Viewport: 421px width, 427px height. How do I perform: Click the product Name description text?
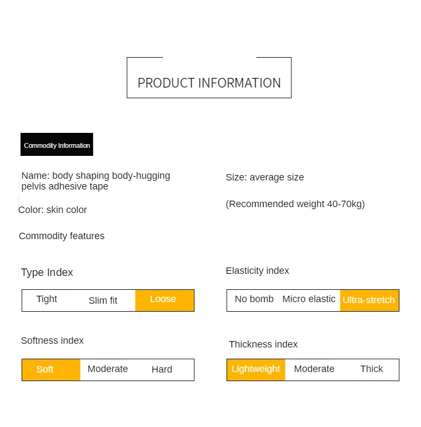(96, 181)
